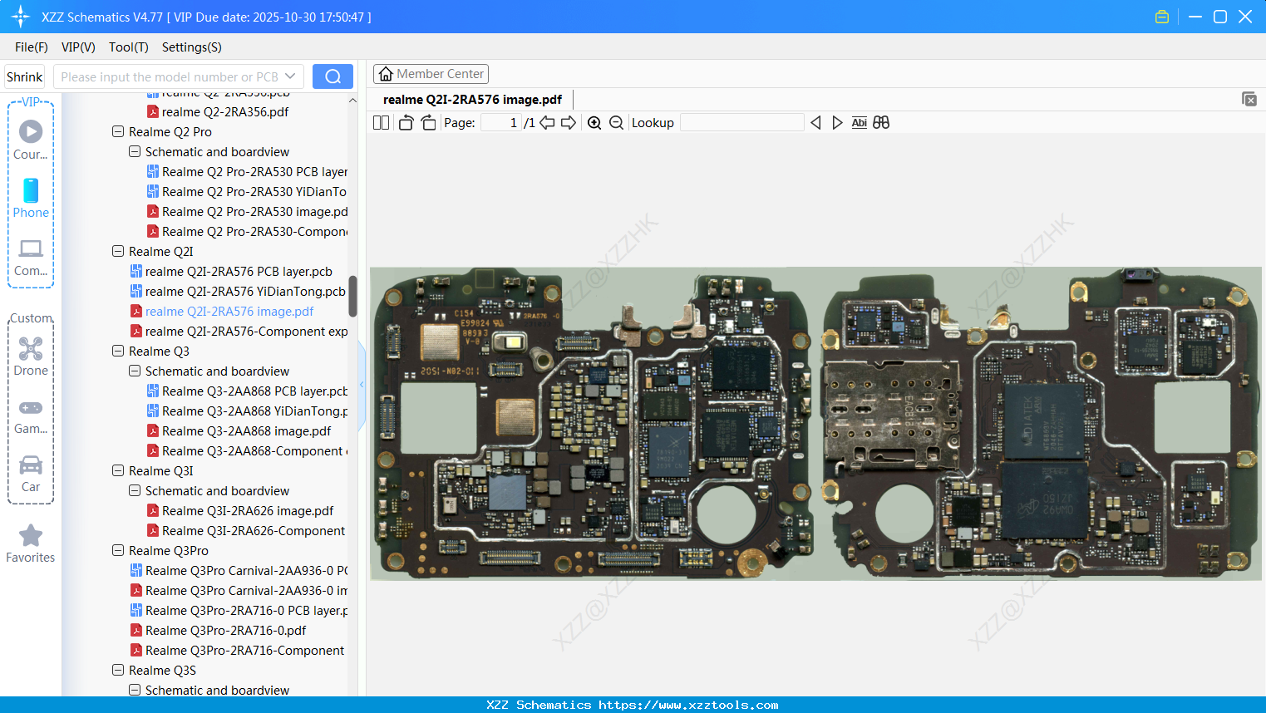Select the Phone sidebar category

coord(31,198)
